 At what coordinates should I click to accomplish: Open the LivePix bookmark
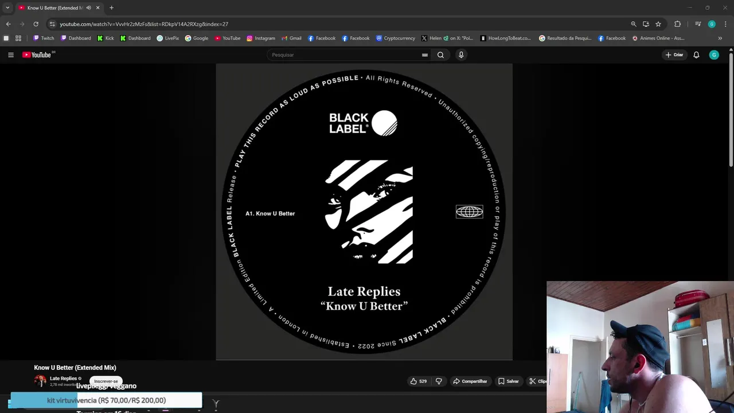(168, 38)
